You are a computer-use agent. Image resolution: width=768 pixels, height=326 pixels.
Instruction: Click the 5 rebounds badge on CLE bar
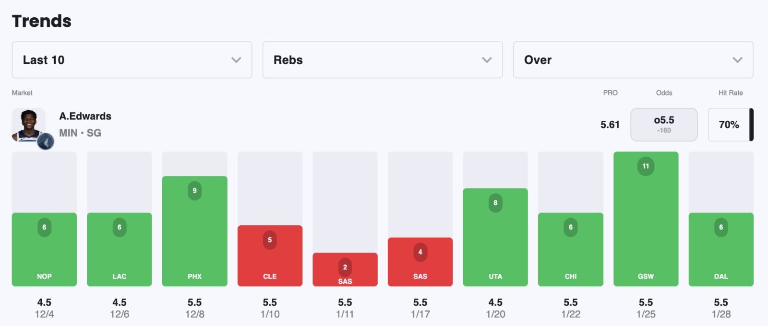[x=270, y=240]
